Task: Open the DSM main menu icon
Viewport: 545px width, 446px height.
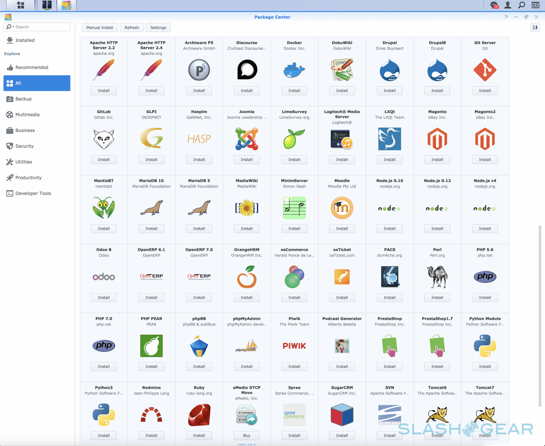Action: pyautogui.click(x=20, y=5)
